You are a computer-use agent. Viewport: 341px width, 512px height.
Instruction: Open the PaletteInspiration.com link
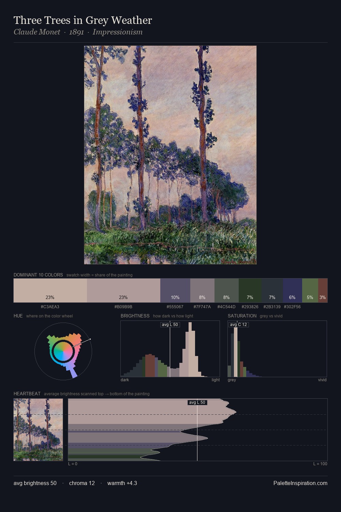(x=300, y=483)
